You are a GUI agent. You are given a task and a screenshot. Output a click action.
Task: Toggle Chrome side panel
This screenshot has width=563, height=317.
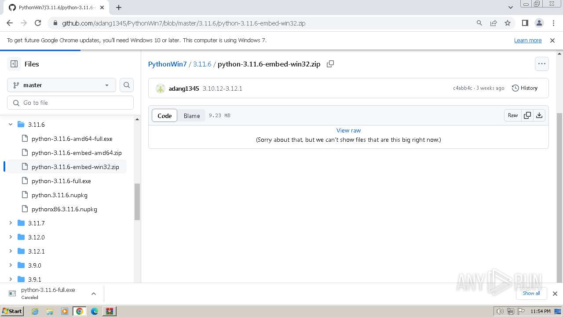pyautogui.click(x=525, y=23)
